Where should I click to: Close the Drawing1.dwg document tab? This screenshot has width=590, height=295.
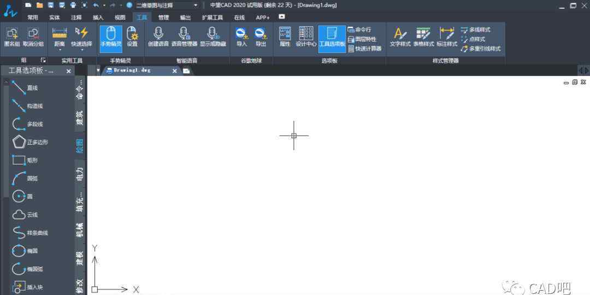tap(175, 71)
